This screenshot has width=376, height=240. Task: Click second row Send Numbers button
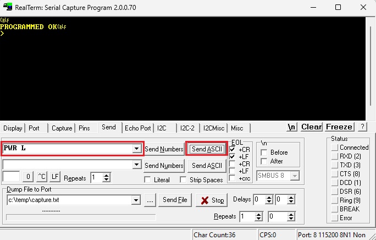(x=164, y=166)
